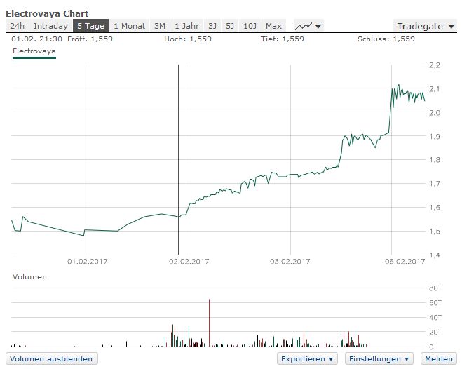This screenshot has width=462, height=369.
Task: Switch chart to 1 Monat range
Action: (130, 26)
